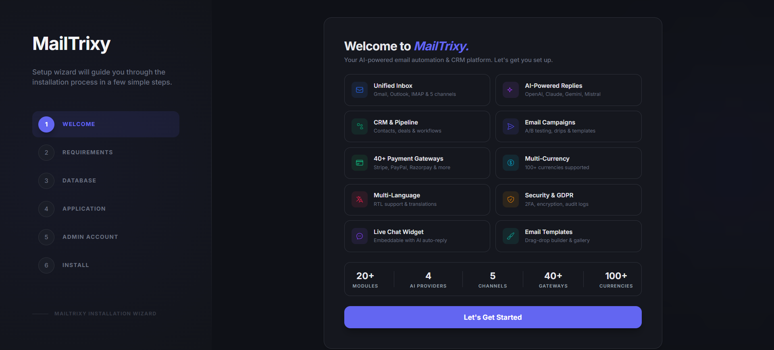The image size is (774, 350).
Task: Click the AI-Powered Replies sparkle icon
Action: coord(510,90)
